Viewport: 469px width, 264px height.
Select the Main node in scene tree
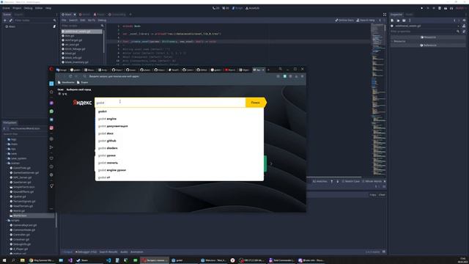(x=12, y=26)
